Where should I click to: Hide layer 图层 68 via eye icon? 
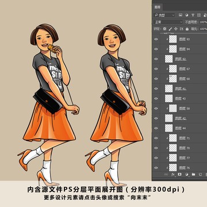coord(156,79)
